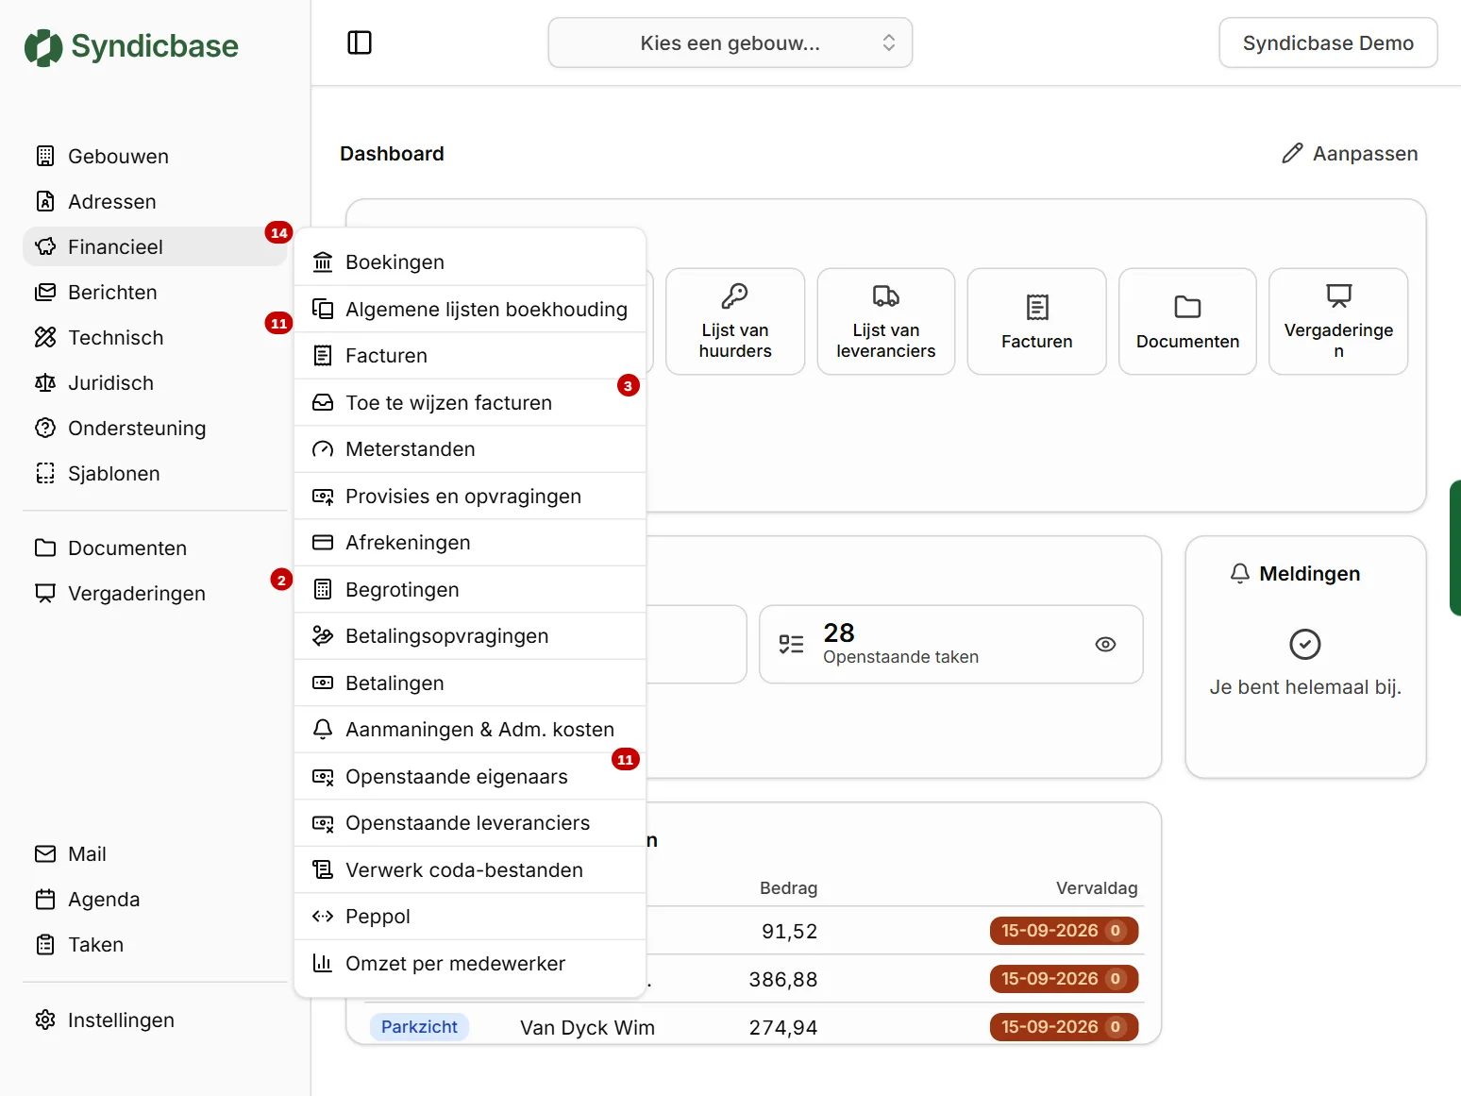
Task: Choose Openstaande leveranciers
Action: [470, 822]
